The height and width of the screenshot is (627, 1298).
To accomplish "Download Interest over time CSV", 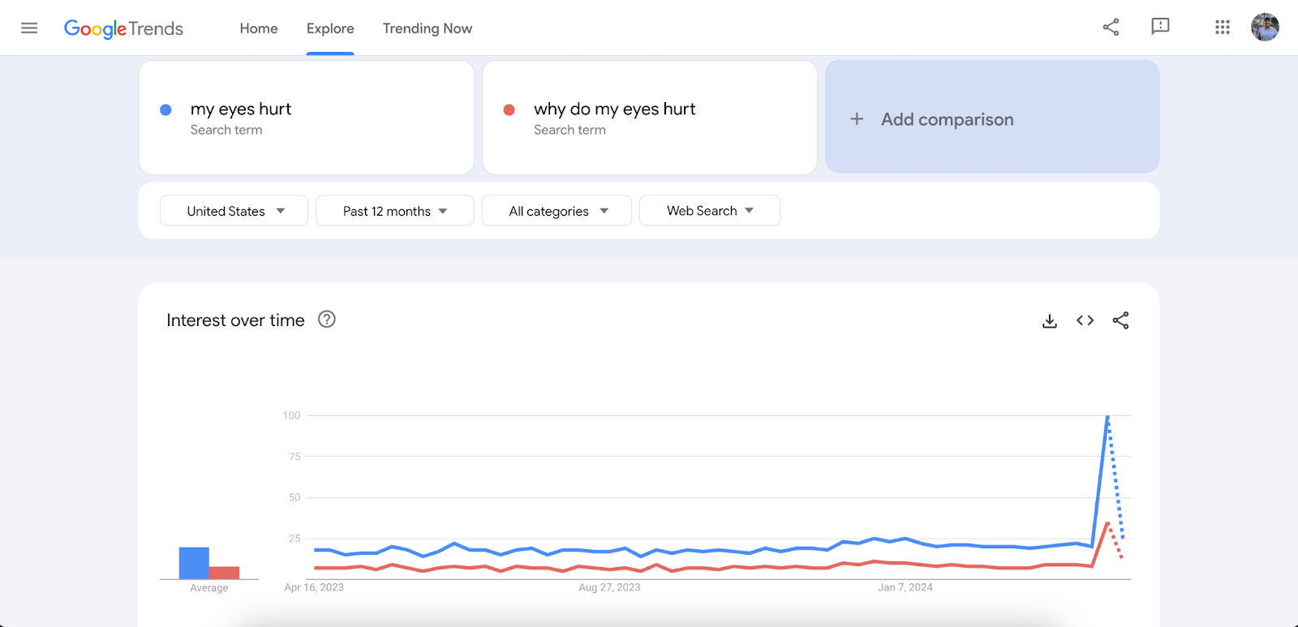I will 1049,321.
